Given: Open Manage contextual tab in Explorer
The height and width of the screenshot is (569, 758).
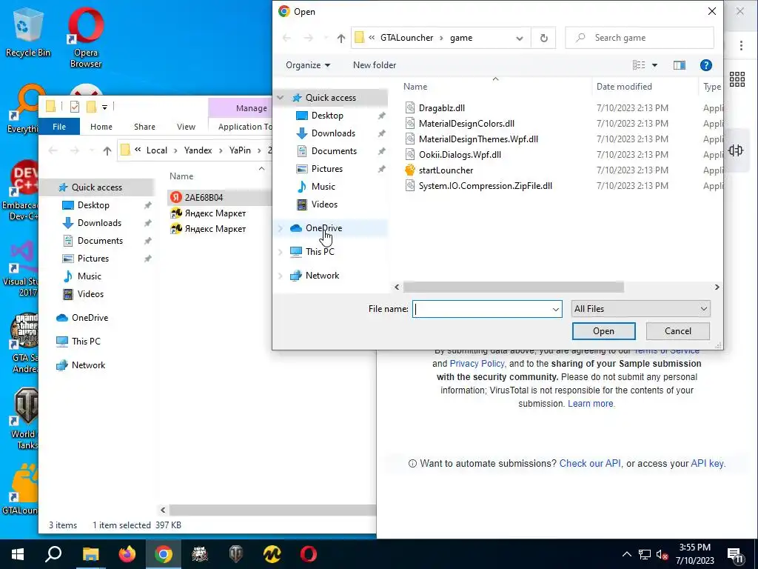Looking at the screenshot, I should (x=241, y=108).
